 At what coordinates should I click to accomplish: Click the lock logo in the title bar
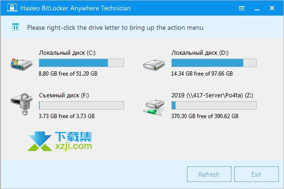click(12, 8)
